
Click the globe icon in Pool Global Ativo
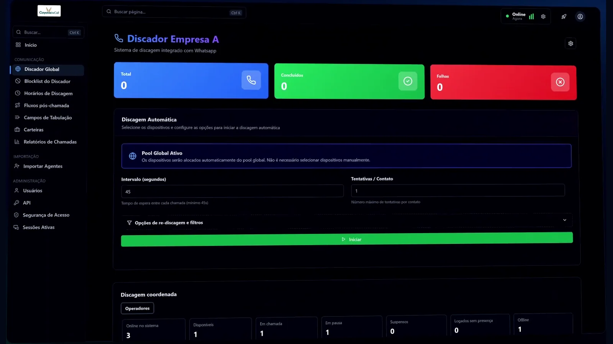[133, 156]
